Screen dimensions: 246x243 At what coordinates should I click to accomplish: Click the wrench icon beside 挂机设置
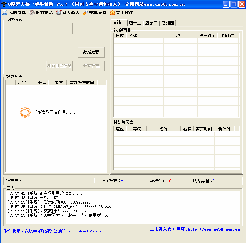(86, 13)
